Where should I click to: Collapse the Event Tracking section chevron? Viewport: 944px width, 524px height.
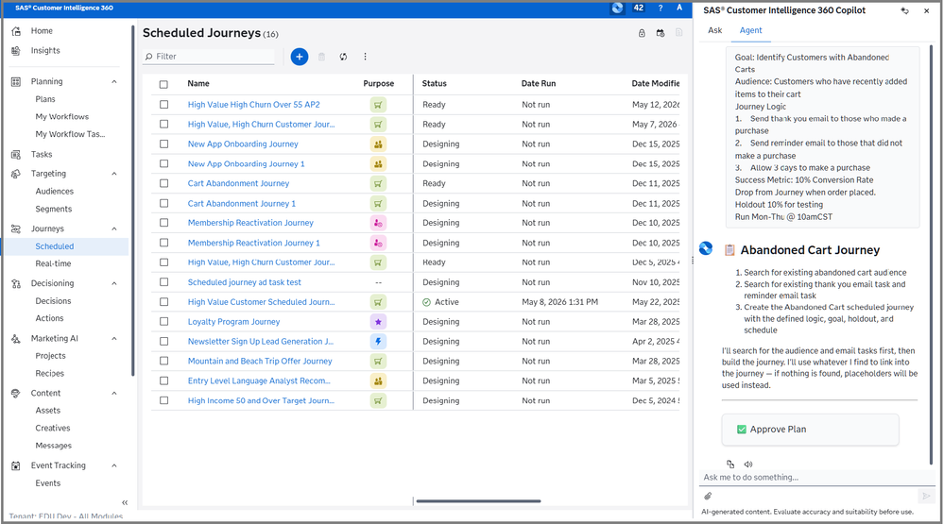114,465
